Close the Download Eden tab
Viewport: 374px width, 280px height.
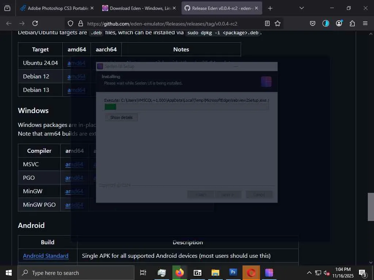[174, 8]
